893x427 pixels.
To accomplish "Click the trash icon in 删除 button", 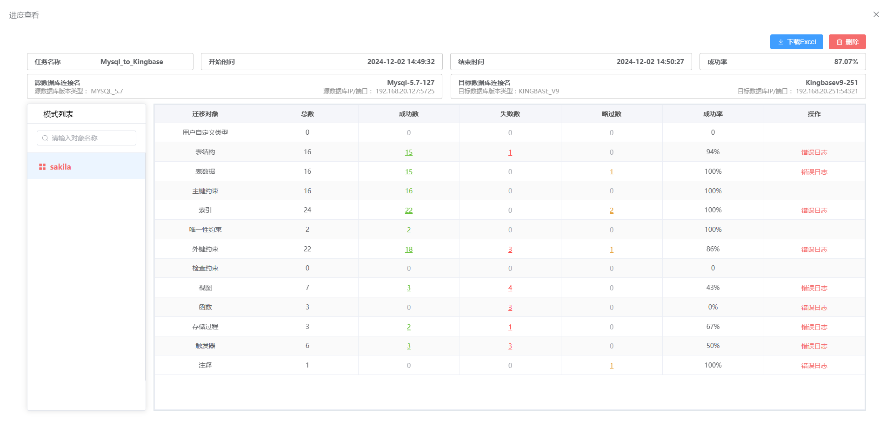I will pyautogui.click(x=840, y=42).
